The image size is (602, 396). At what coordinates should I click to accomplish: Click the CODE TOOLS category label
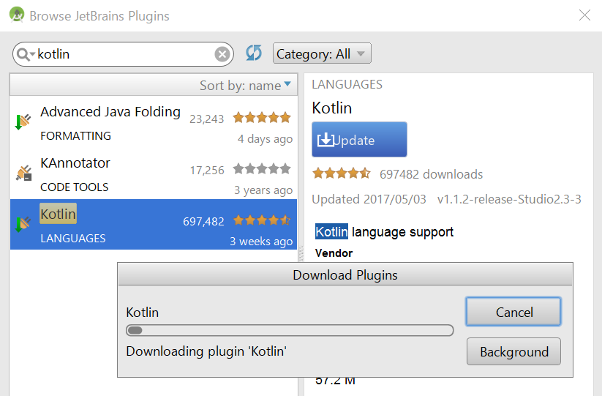[75, 187]
